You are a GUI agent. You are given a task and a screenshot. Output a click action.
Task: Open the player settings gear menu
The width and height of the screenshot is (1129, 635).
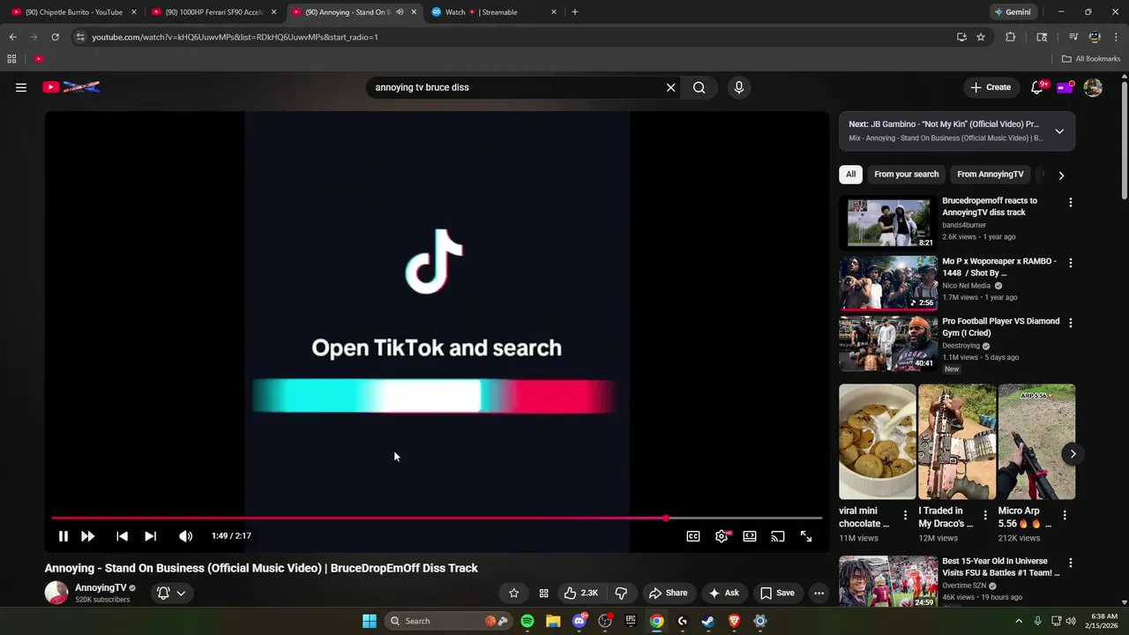(x=722, y=536)
